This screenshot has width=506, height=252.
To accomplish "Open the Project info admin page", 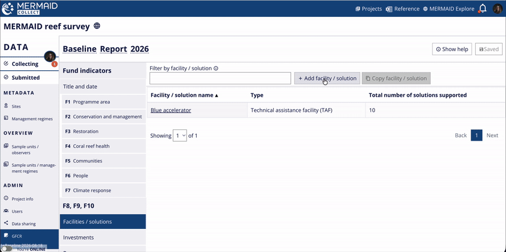I will coord(22,199).
